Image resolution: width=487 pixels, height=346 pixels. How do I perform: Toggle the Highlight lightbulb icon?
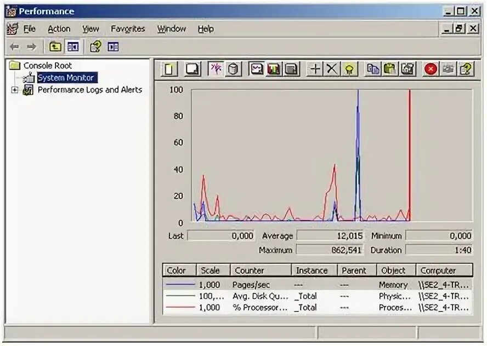pyautogui.click(x=349, y=69)
